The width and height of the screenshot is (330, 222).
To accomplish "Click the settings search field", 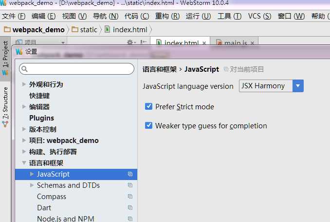I will point(76,69).
